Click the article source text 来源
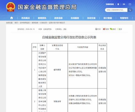The image size is (135, 112). click(45, 29)
